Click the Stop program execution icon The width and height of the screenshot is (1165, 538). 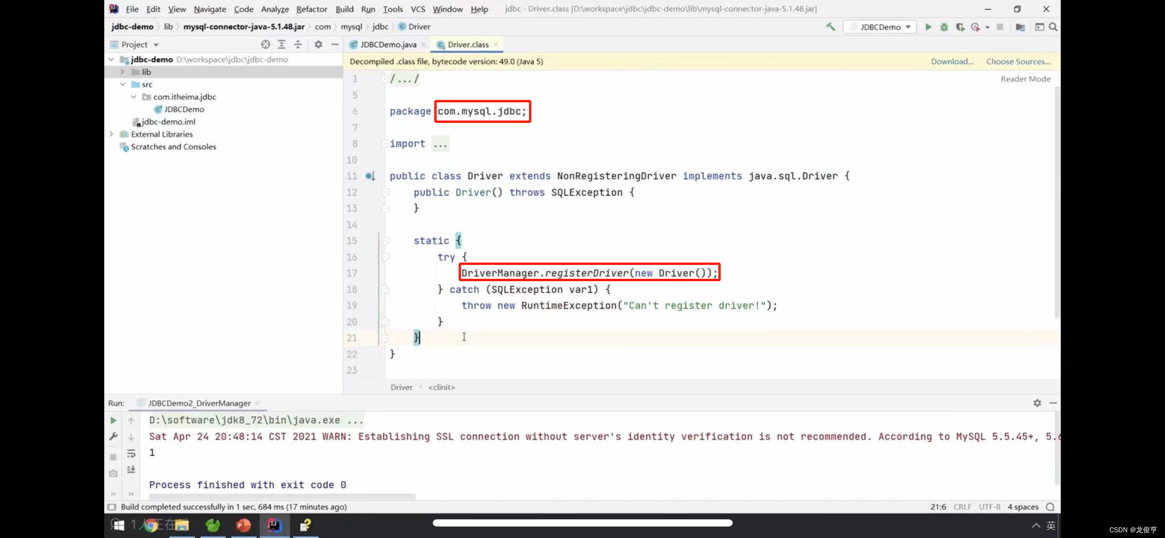pyautogui.click(x=1000, y=27)
